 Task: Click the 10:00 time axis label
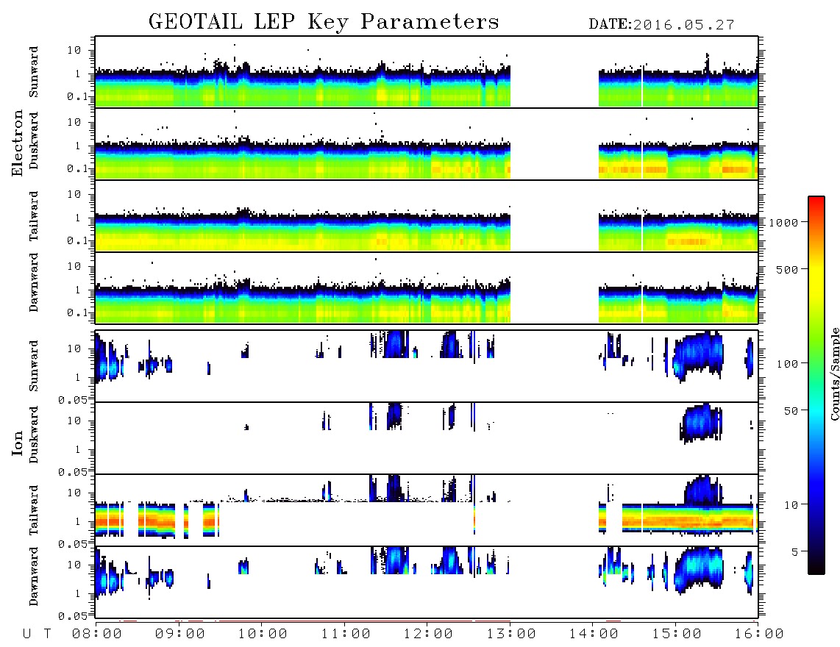(x=263, y=635)
